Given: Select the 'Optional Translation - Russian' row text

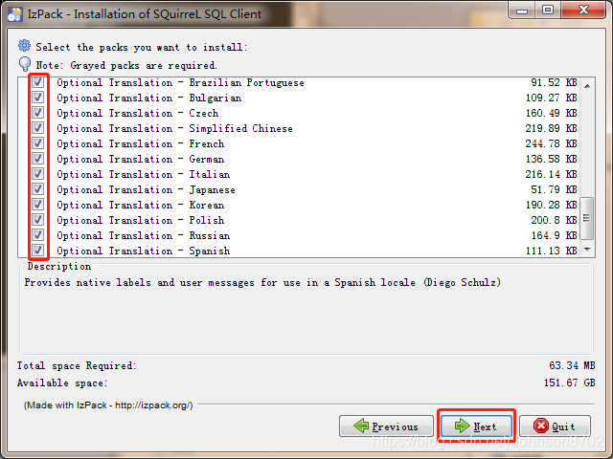Looking at the screenshot, I should 143,235.
